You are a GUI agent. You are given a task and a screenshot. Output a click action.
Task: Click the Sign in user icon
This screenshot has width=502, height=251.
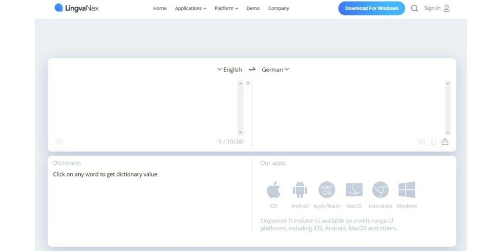click(447, 8)
